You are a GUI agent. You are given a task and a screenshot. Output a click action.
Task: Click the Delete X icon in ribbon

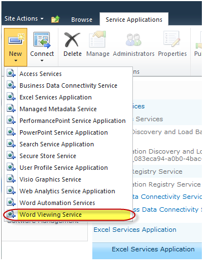pos(72,40)
